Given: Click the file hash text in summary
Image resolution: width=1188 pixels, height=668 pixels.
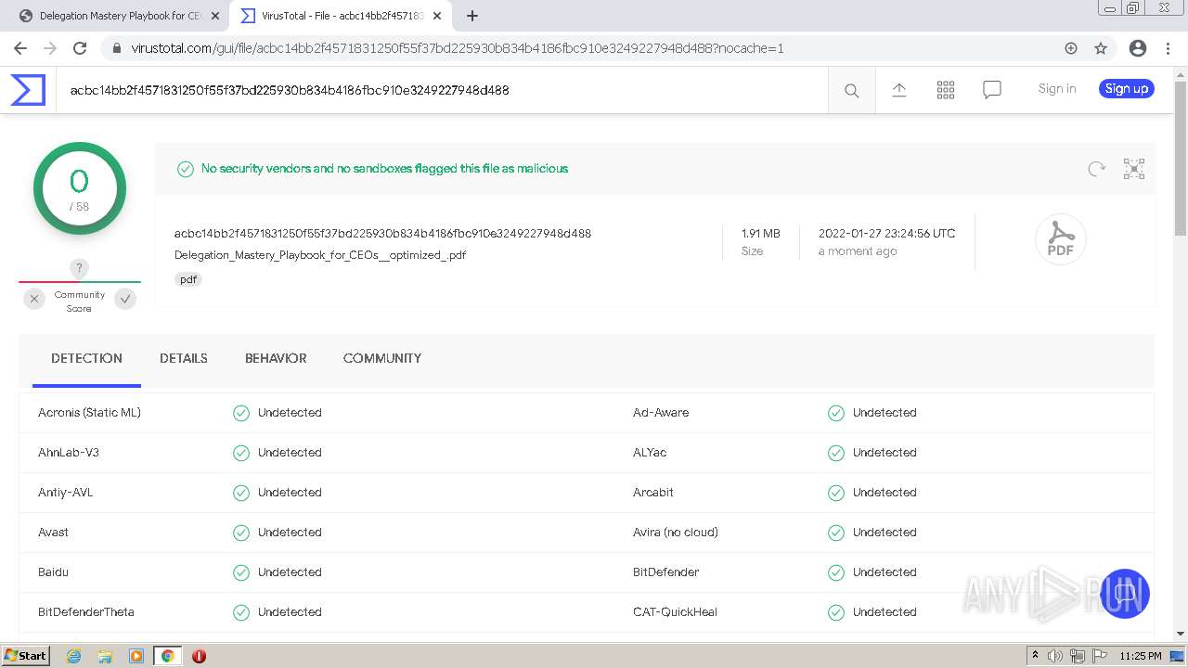Looking at the screenshot, I should (x=382, y=234).
